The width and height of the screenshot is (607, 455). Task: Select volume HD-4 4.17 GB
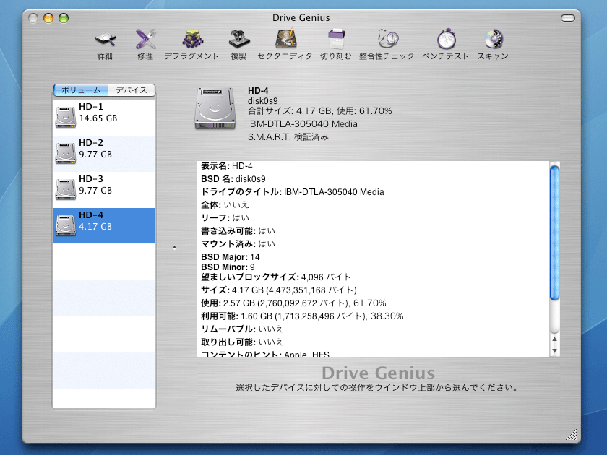click(104, 225)
